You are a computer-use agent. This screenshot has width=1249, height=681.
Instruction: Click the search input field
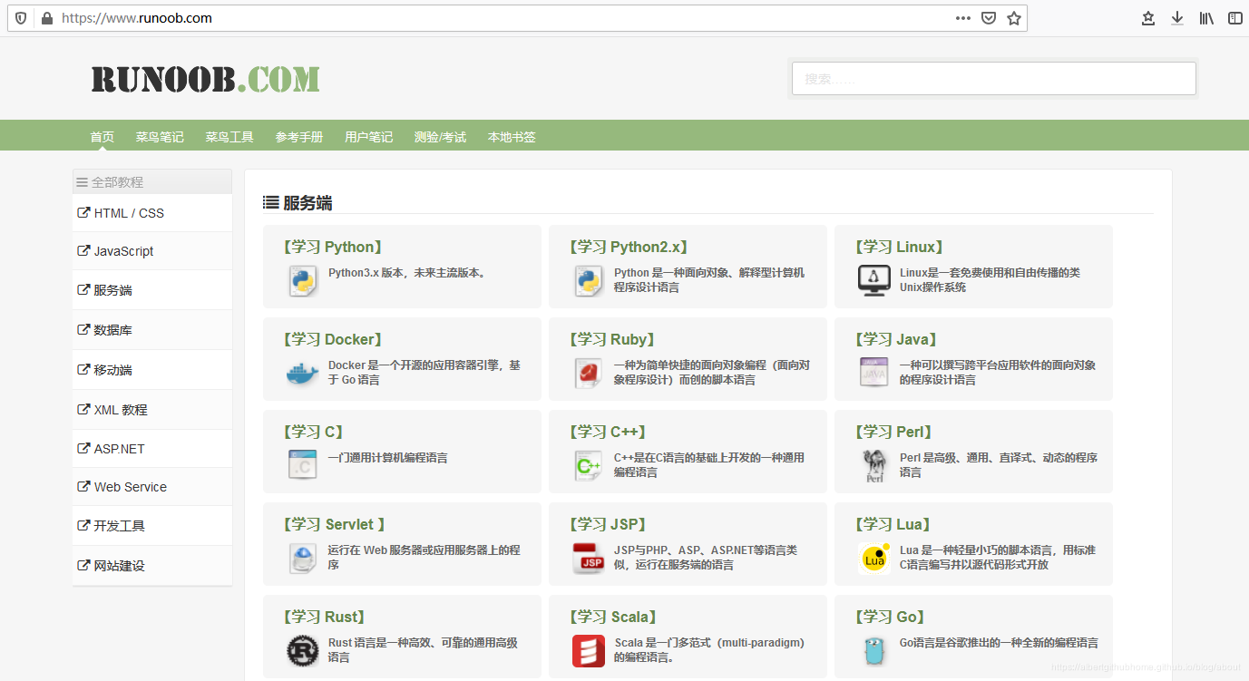click(x=994, y=79)
